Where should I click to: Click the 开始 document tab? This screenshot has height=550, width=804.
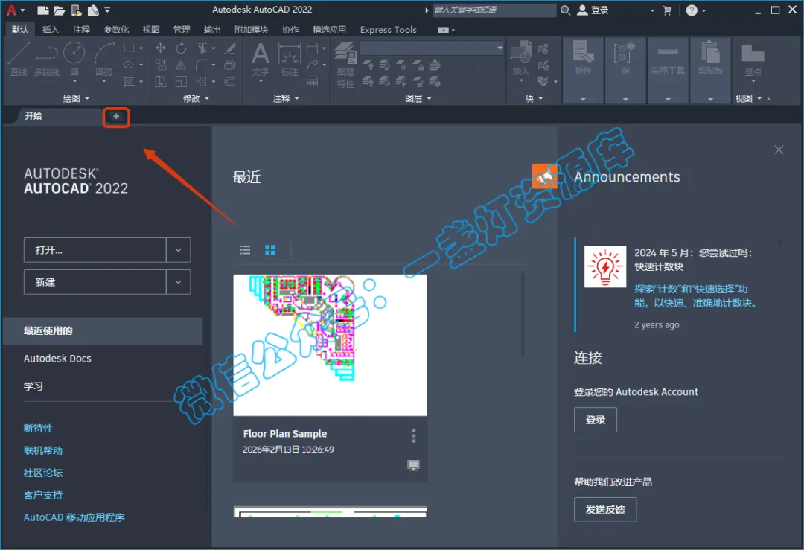(x=33, y=116)
